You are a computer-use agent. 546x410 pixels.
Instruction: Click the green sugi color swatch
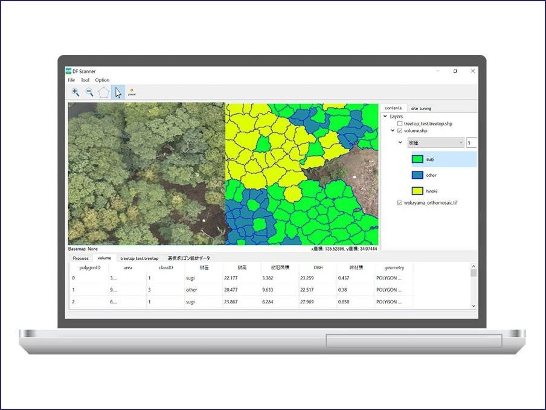417,159
